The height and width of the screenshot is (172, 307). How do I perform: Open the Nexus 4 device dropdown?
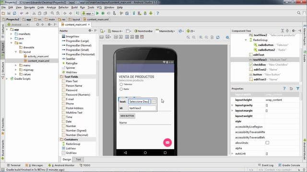click(x=115, y=31)
